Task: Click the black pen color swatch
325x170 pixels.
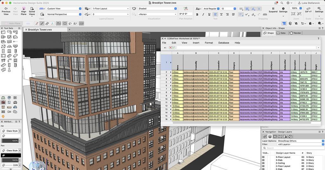Action: point(11,155)
